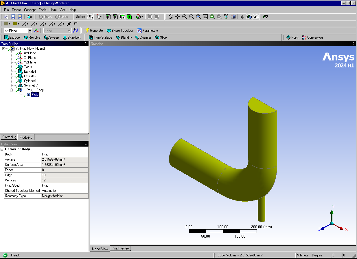Select the Extrude tool
357x259 pixels.
(x=12, y=37)
